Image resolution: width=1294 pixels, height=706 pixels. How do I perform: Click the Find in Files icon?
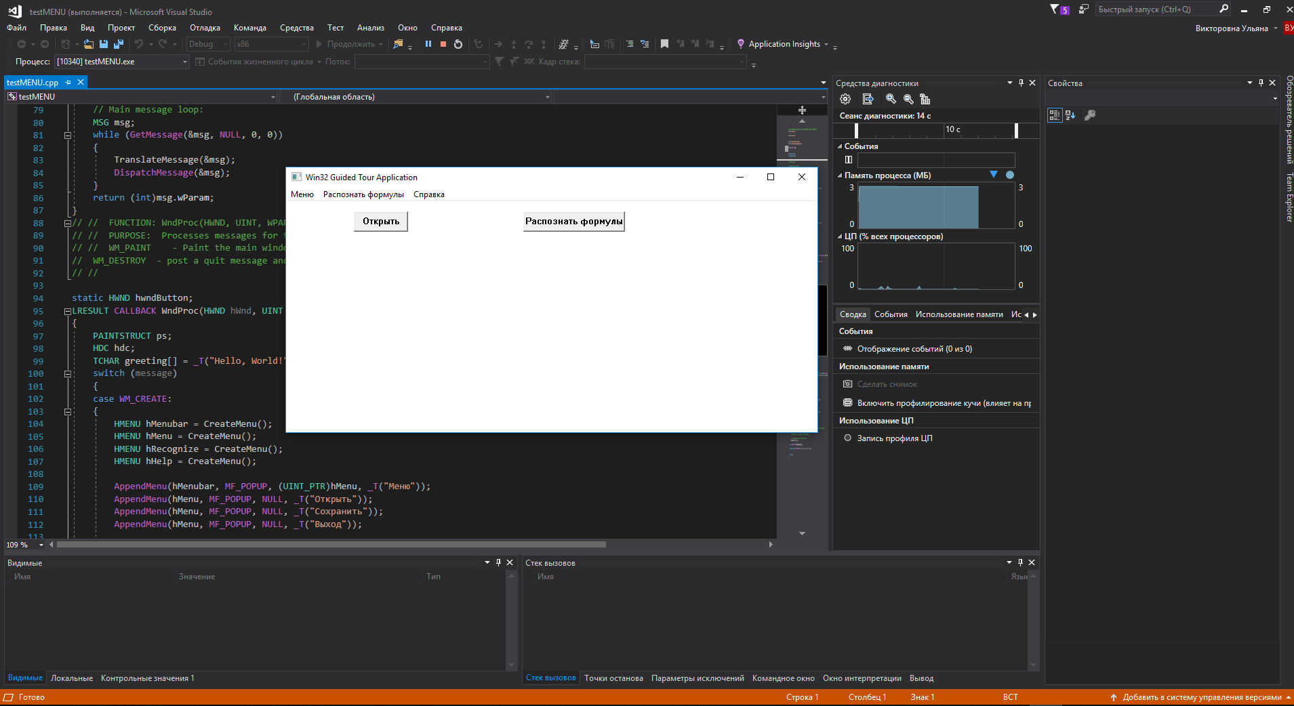(x=398, y=44)
